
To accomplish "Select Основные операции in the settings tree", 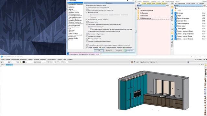I will 75,21.
